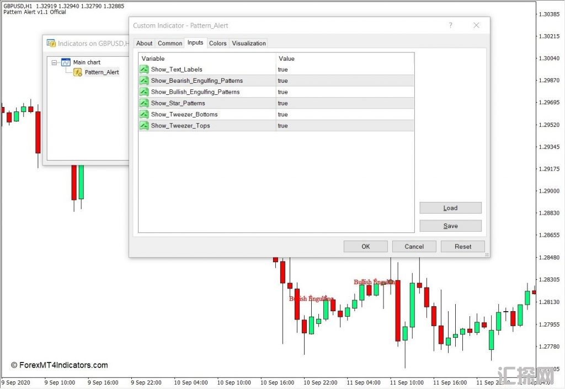Toggle the Show_Star_Patterns true value
The width and height of the screenshot is (565, 389).
pyautogui.click(x=282, y=103)
